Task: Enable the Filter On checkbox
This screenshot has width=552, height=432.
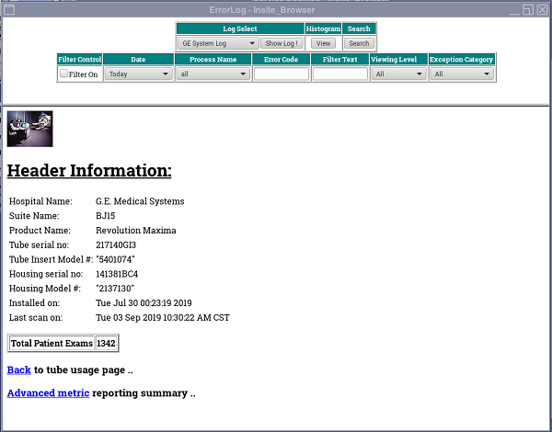Action: coord(64,74)
